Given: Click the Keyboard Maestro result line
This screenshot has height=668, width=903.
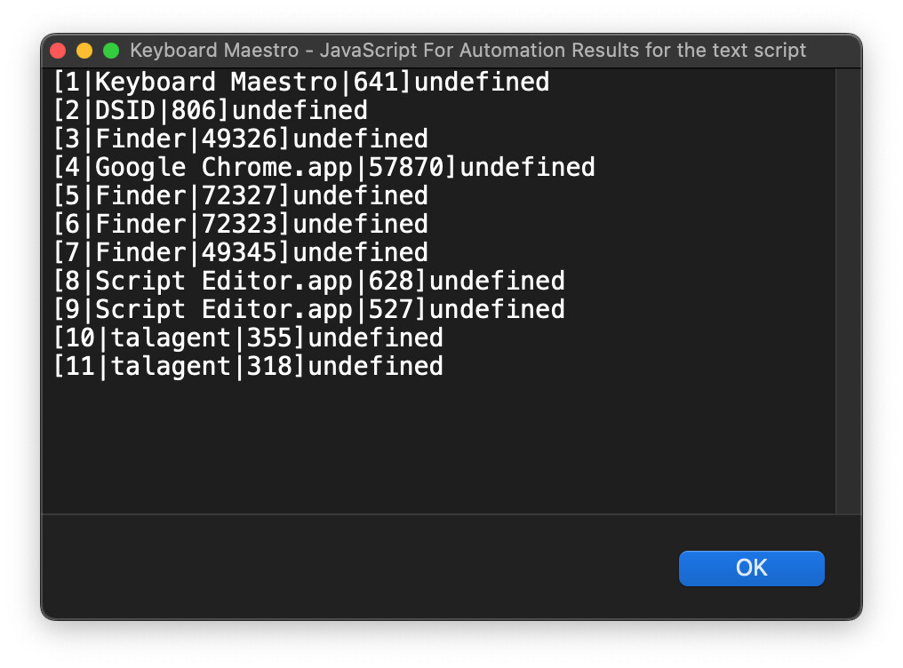Looking at the screenshot, I should [300, 83].
